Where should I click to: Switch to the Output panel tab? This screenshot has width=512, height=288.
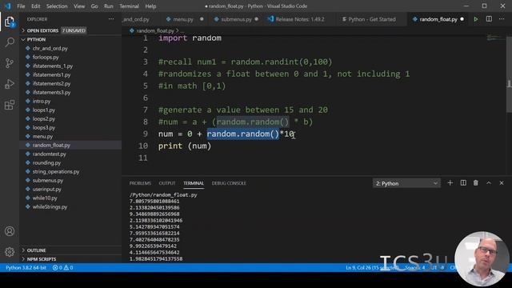click(x=167, y=183)
